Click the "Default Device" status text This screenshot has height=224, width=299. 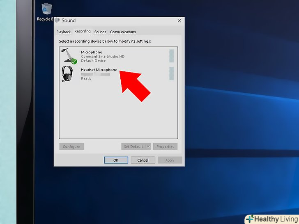(x=93, y=61)
